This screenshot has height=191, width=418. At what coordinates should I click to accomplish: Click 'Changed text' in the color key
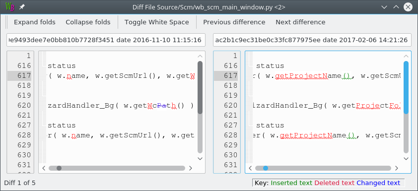click(378, 183)
